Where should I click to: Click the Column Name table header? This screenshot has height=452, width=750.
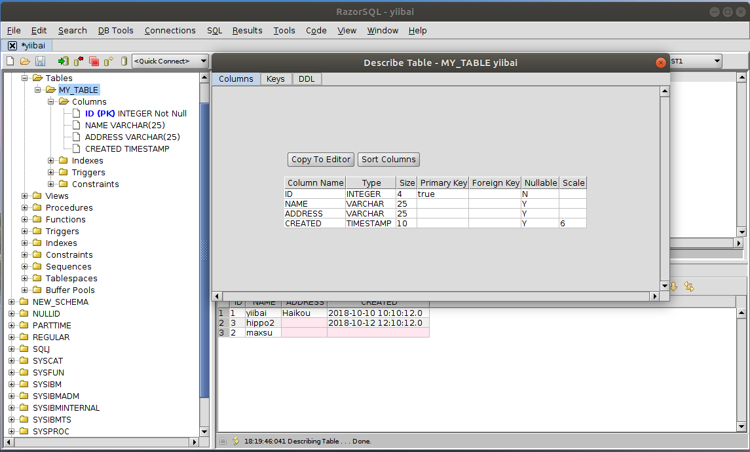click(315, 183)
